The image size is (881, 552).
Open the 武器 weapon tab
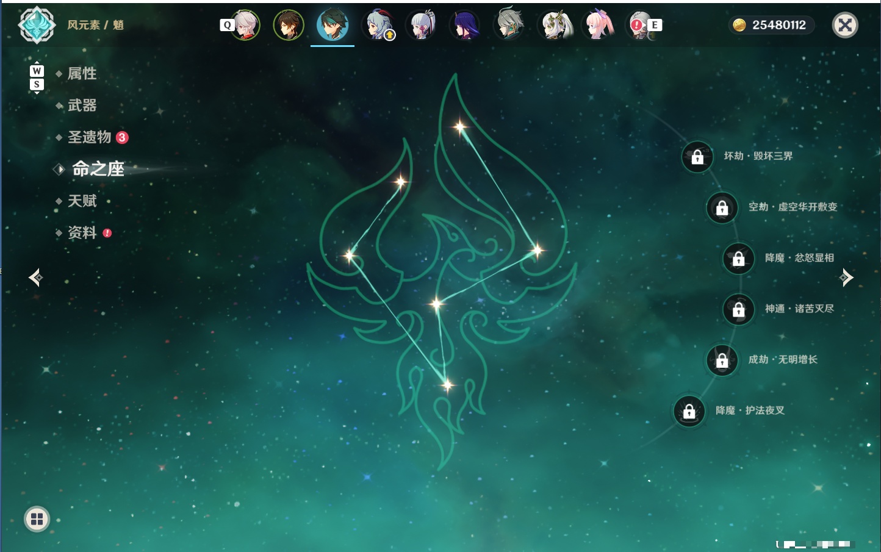click(82, 106)
